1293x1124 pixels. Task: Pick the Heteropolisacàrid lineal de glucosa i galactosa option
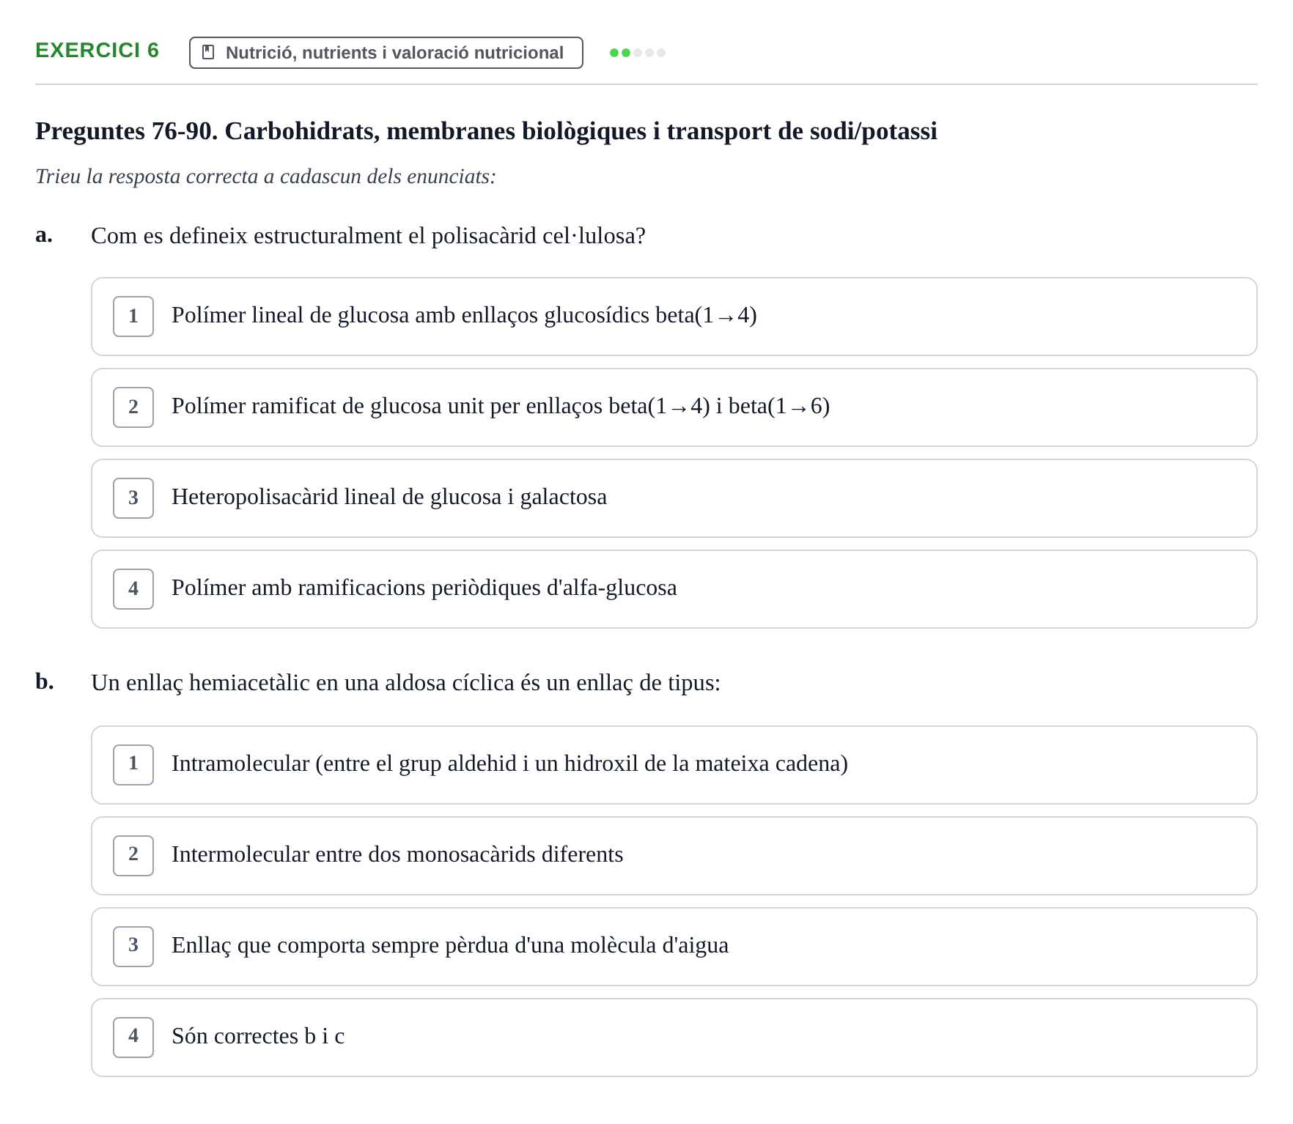(674, 498)
